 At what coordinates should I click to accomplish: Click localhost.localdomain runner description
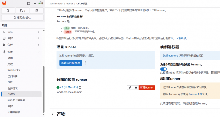69,92
